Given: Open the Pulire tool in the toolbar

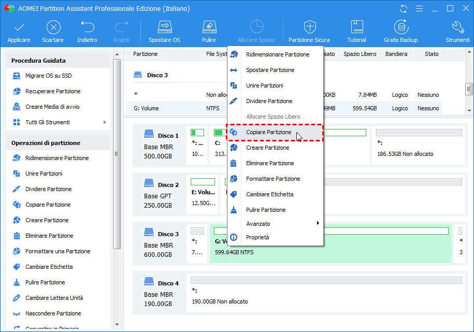Looking at the screenshot, I should (x=209, y=30).
